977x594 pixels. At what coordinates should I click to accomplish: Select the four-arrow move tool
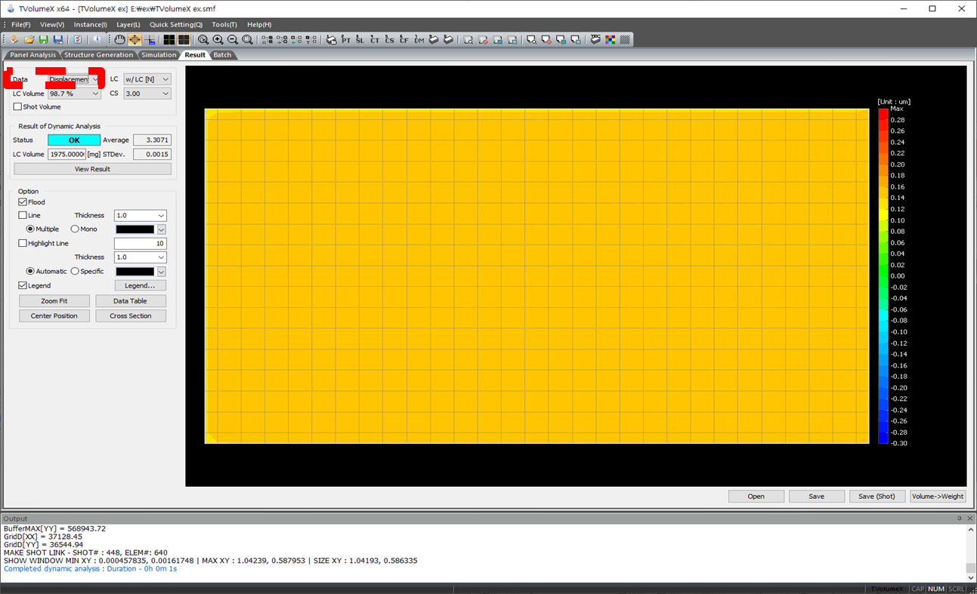(x=134, y=39)
